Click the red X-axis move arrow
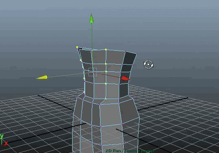 (x=125, y=78)
